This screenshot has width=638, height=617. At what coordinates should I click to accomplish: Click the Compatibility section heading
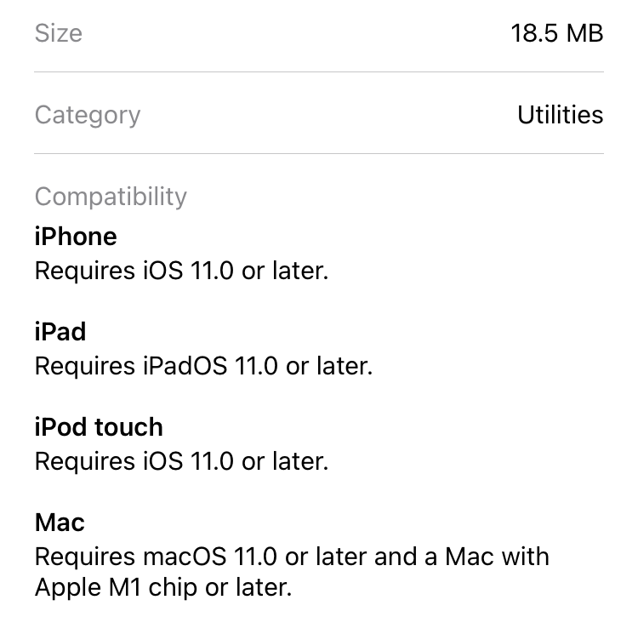(x=111, y=197)
